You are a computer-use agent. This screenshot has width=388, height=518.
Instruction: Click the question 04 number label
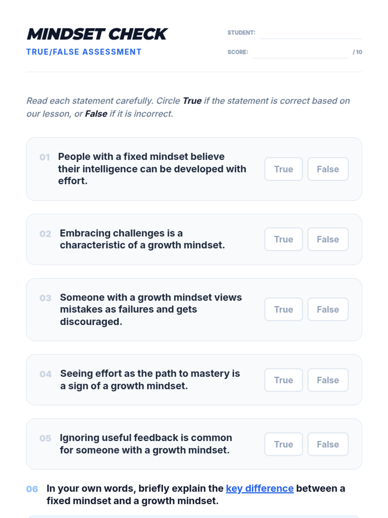46,374
